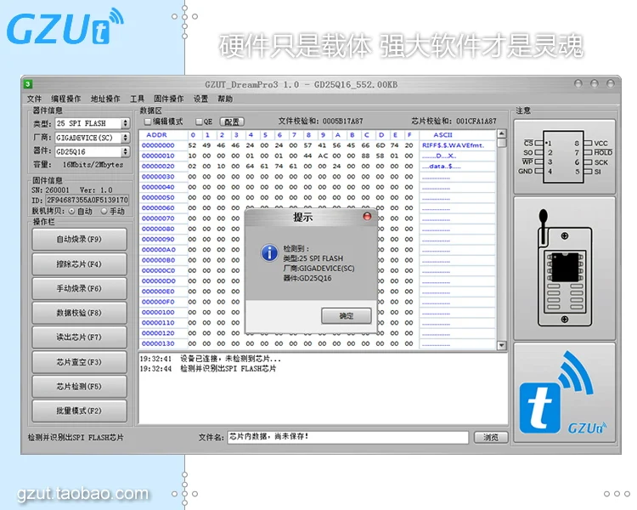Click the device ID field 2F94687355A0F5139170

click(87, 200)
